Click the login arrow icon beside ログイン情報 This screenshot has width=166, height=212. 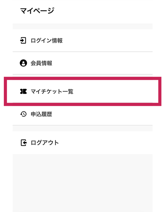tap(23, 40)
